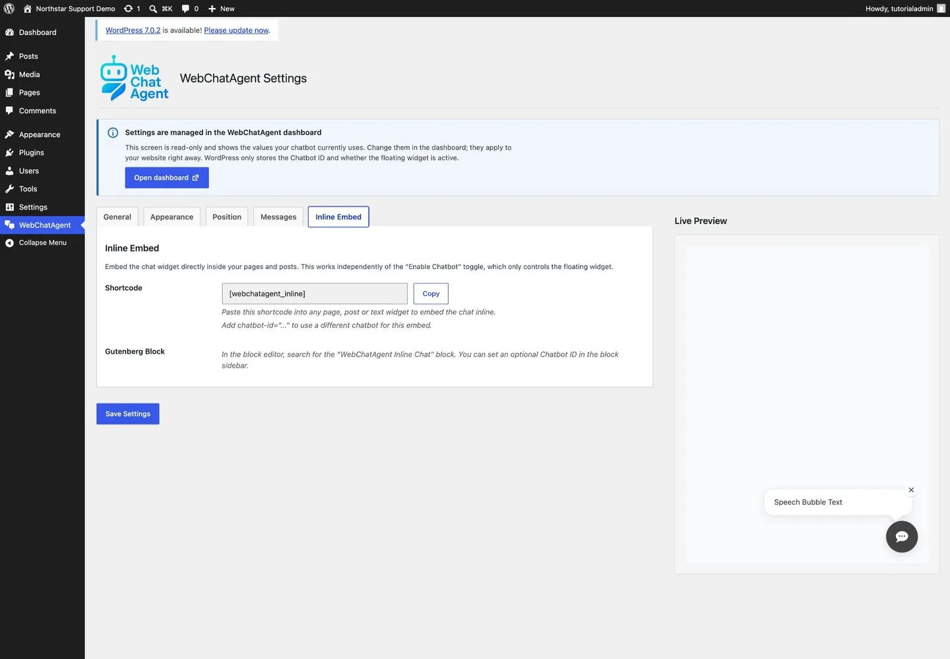Click the Posts pin icon in sidebar
This screenshot has width=950, height=659.
[9, 56]
